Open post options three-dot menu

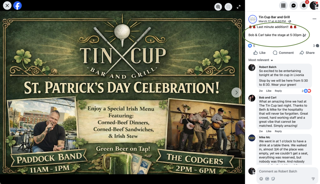click(314, 19)
